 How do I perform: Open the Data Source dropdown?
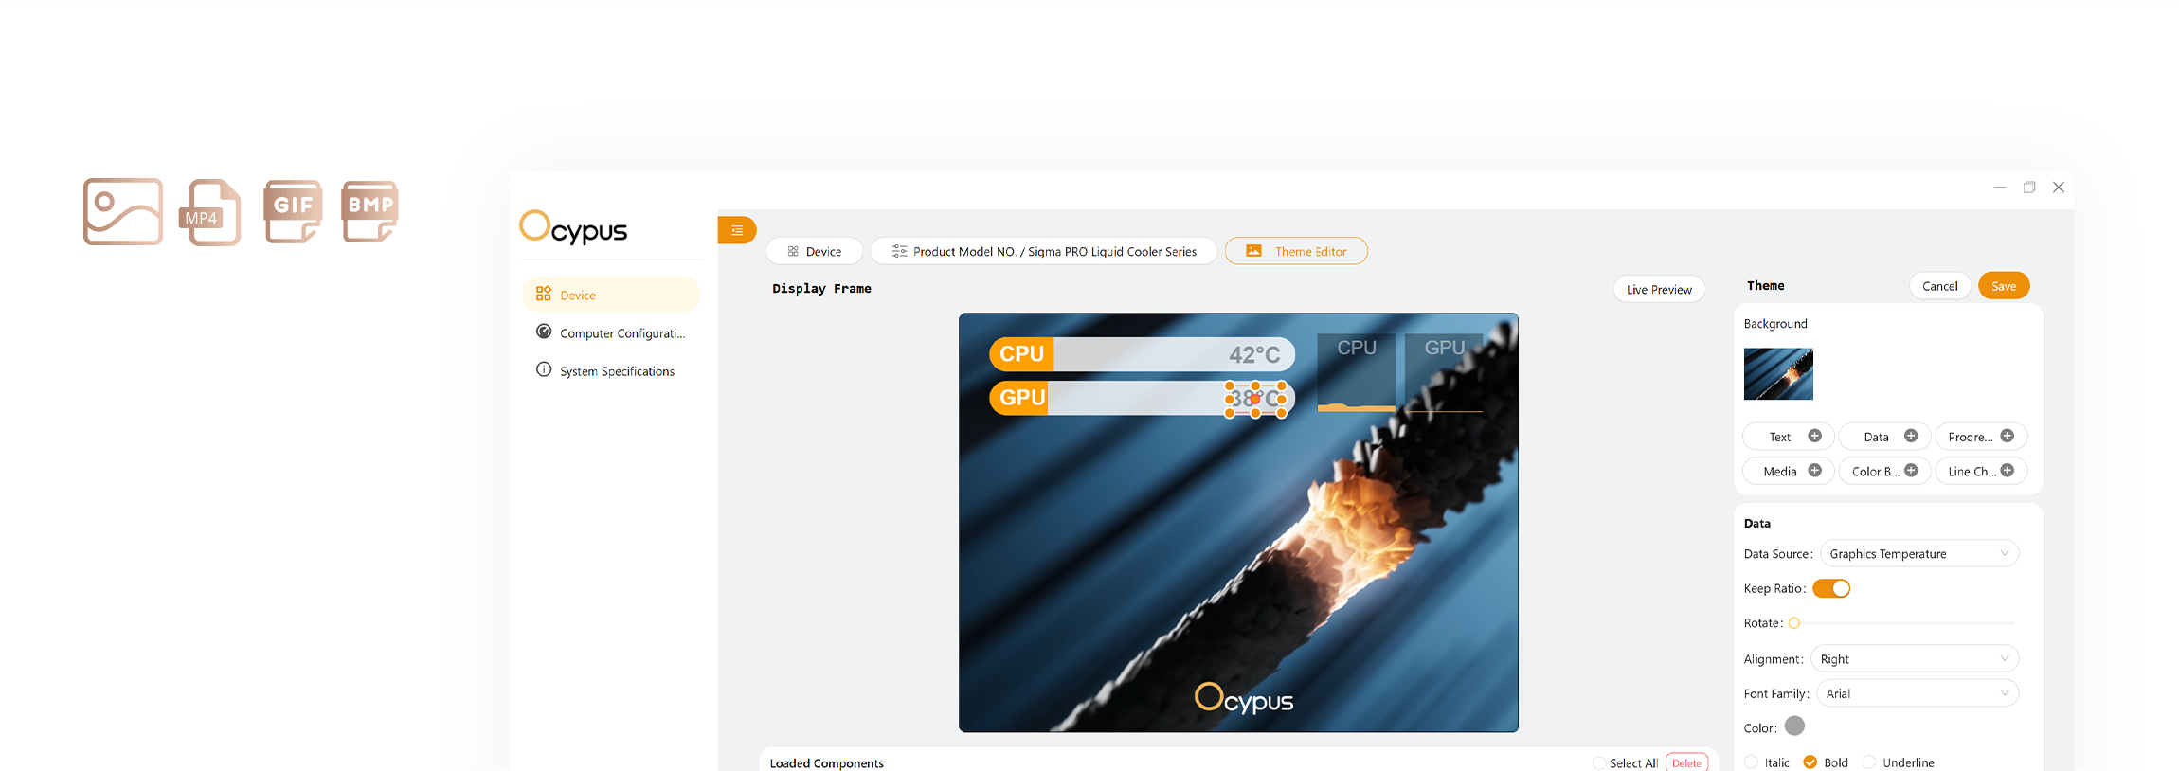pyautogui.click(x=1918, y=554)
